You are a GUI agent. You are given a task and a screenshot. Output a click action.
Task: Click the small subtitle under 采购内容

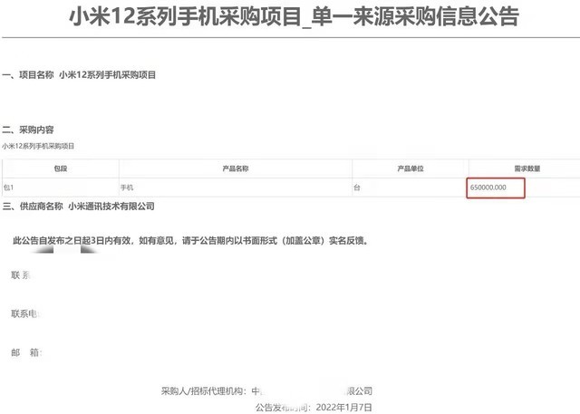[x=38, y=146]
